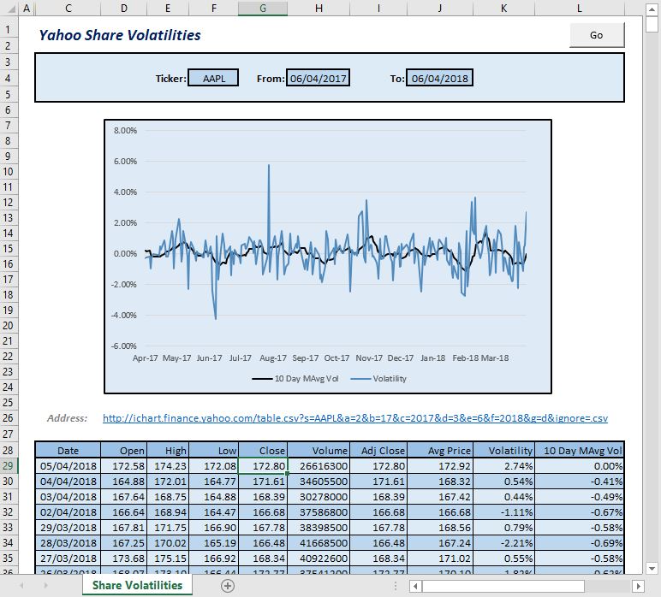This screenshot has width=661, height=597.
Task: Select row 4 header
Action: 9,79
